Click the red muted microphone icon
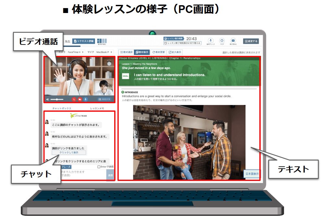The height and width of the screenshot is (220, 323). click(x=74, y=99)
